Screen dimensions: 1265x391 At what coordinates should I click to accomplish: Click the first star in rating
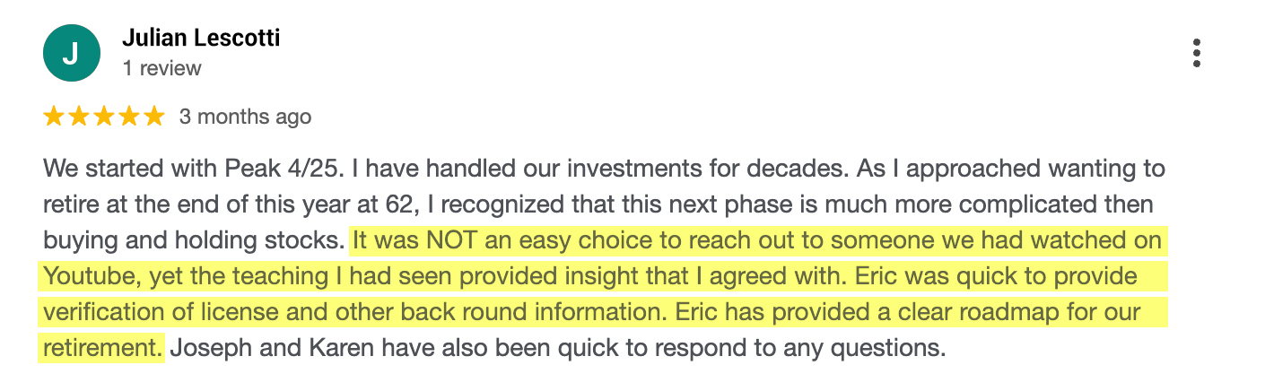point(54,117)
